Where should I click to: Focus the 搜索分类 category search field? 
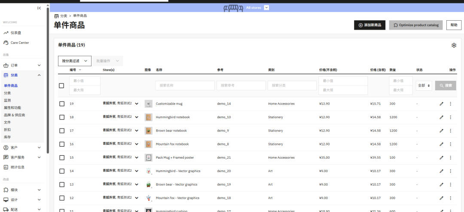(292, 86)
